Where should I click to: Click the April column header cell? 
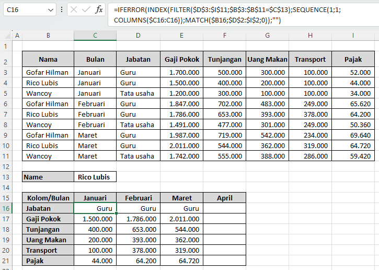pyautogui.click(x=224, y=198)
